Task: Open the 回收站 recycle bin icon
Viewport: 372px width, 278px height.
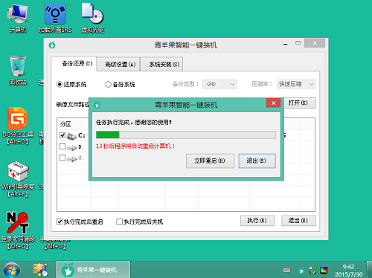Action: pyautogui.click(x=18, y=71)
